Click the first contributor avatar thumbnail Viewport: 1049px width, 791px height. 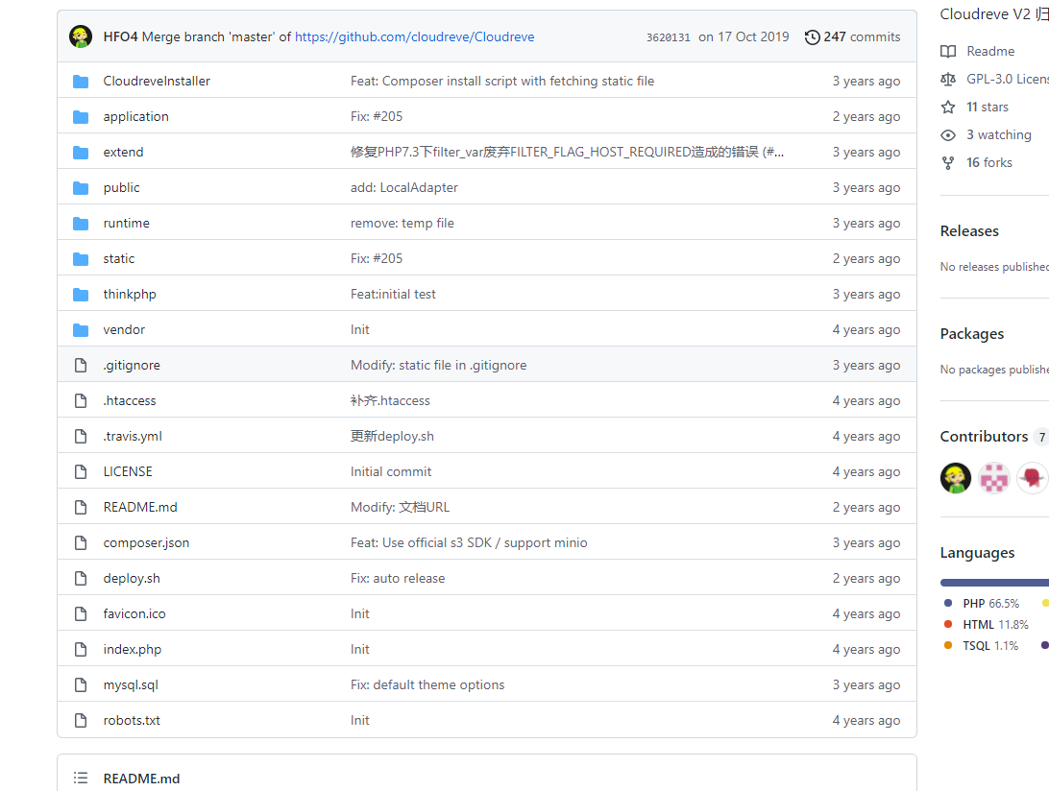(955, 477)
